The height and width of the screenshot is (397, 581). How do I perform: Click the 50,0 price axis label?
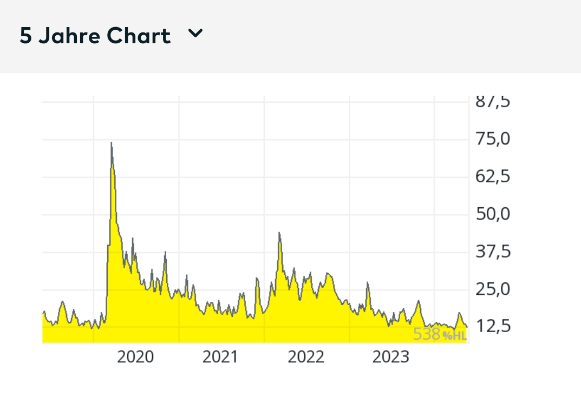tap(493, 214)
